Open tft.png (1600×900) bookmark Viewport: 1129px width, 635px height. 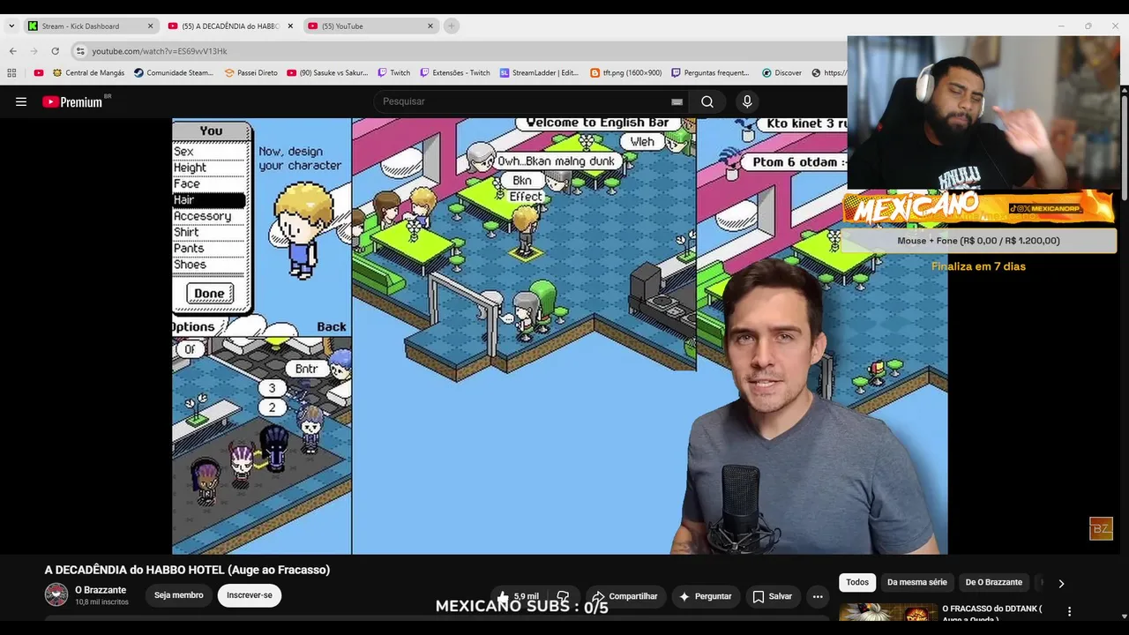[625, 73]
